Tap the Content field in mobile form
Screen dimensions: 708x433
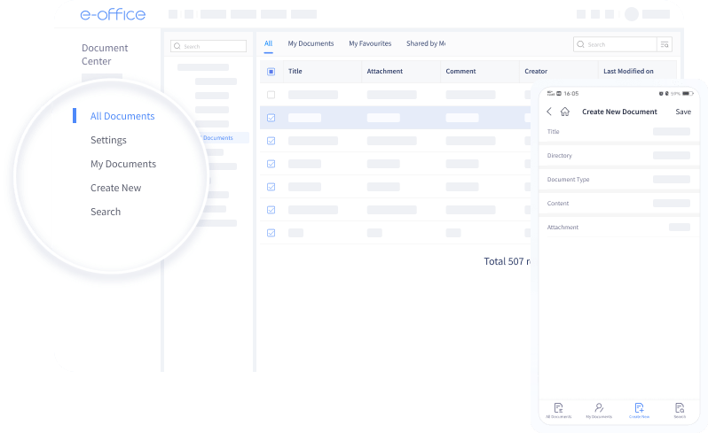tap(618, 203)
